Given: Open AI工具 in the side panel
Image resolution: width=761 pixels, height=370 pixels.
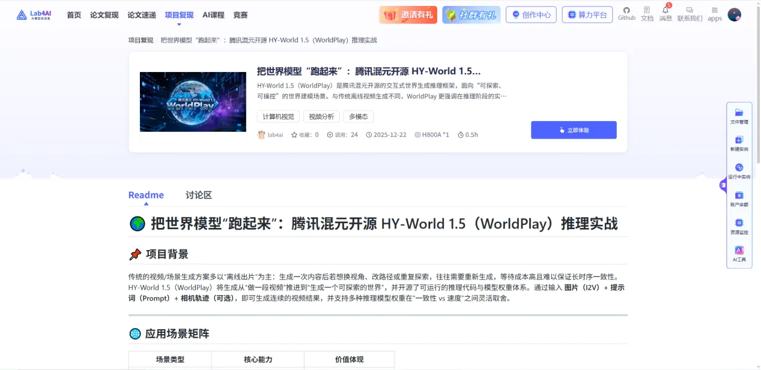Looking at the screenshot, I should tap(739, 254).
